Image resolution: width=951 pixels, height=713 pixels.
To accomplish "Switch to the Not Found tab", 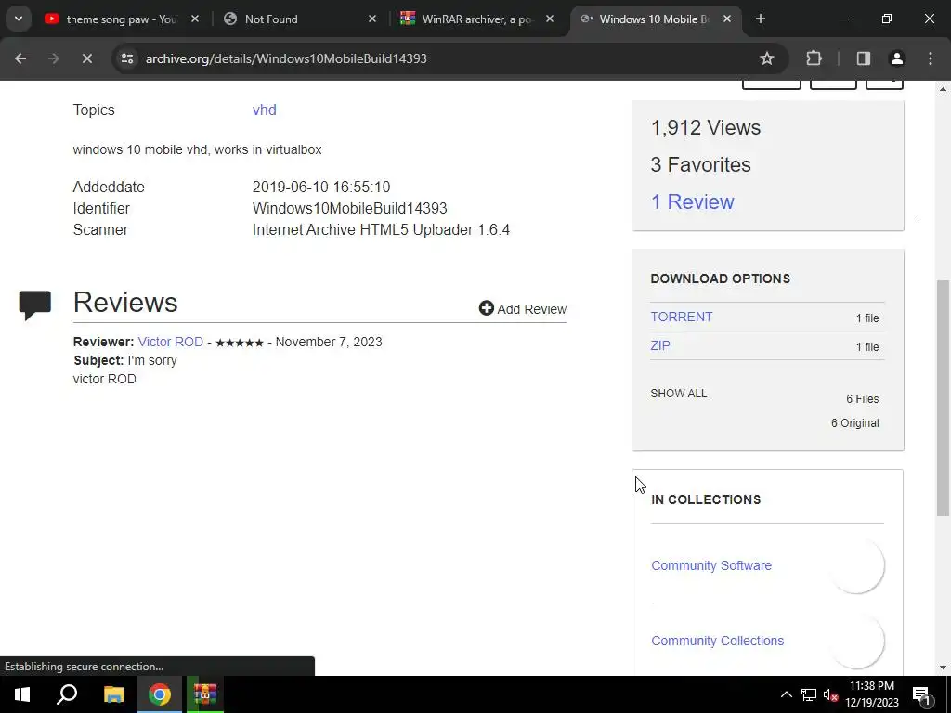I will 300,19.
